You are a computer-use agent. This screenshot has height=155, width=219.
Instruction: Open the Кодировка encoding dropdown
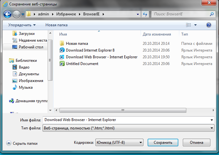pos(119,143)
